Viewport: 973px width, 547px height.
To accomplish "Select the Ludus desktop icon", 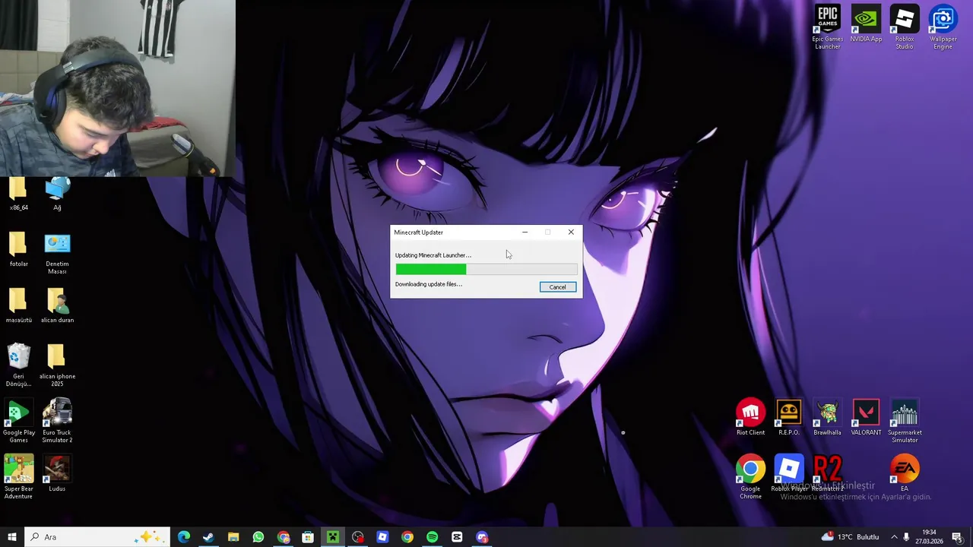I will click(57, 473).
